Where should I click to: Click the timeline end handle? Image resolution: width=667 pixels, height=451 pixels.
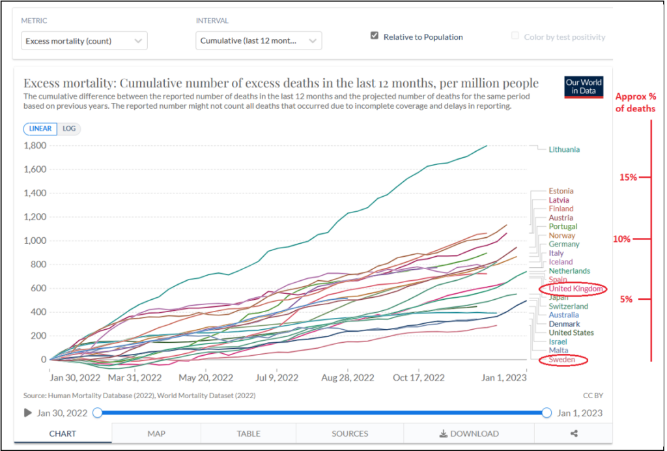pyautogui.click(x=546, y=413)
